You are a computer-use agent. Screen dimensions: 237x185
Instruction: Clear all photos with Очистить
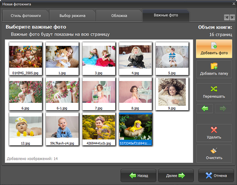[x=214, y=154]
